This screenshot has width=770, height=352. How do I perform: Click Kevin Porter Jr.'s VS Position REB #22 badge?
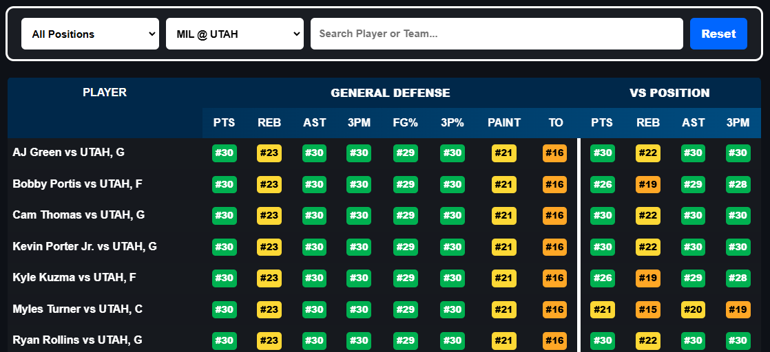point(647,247)
